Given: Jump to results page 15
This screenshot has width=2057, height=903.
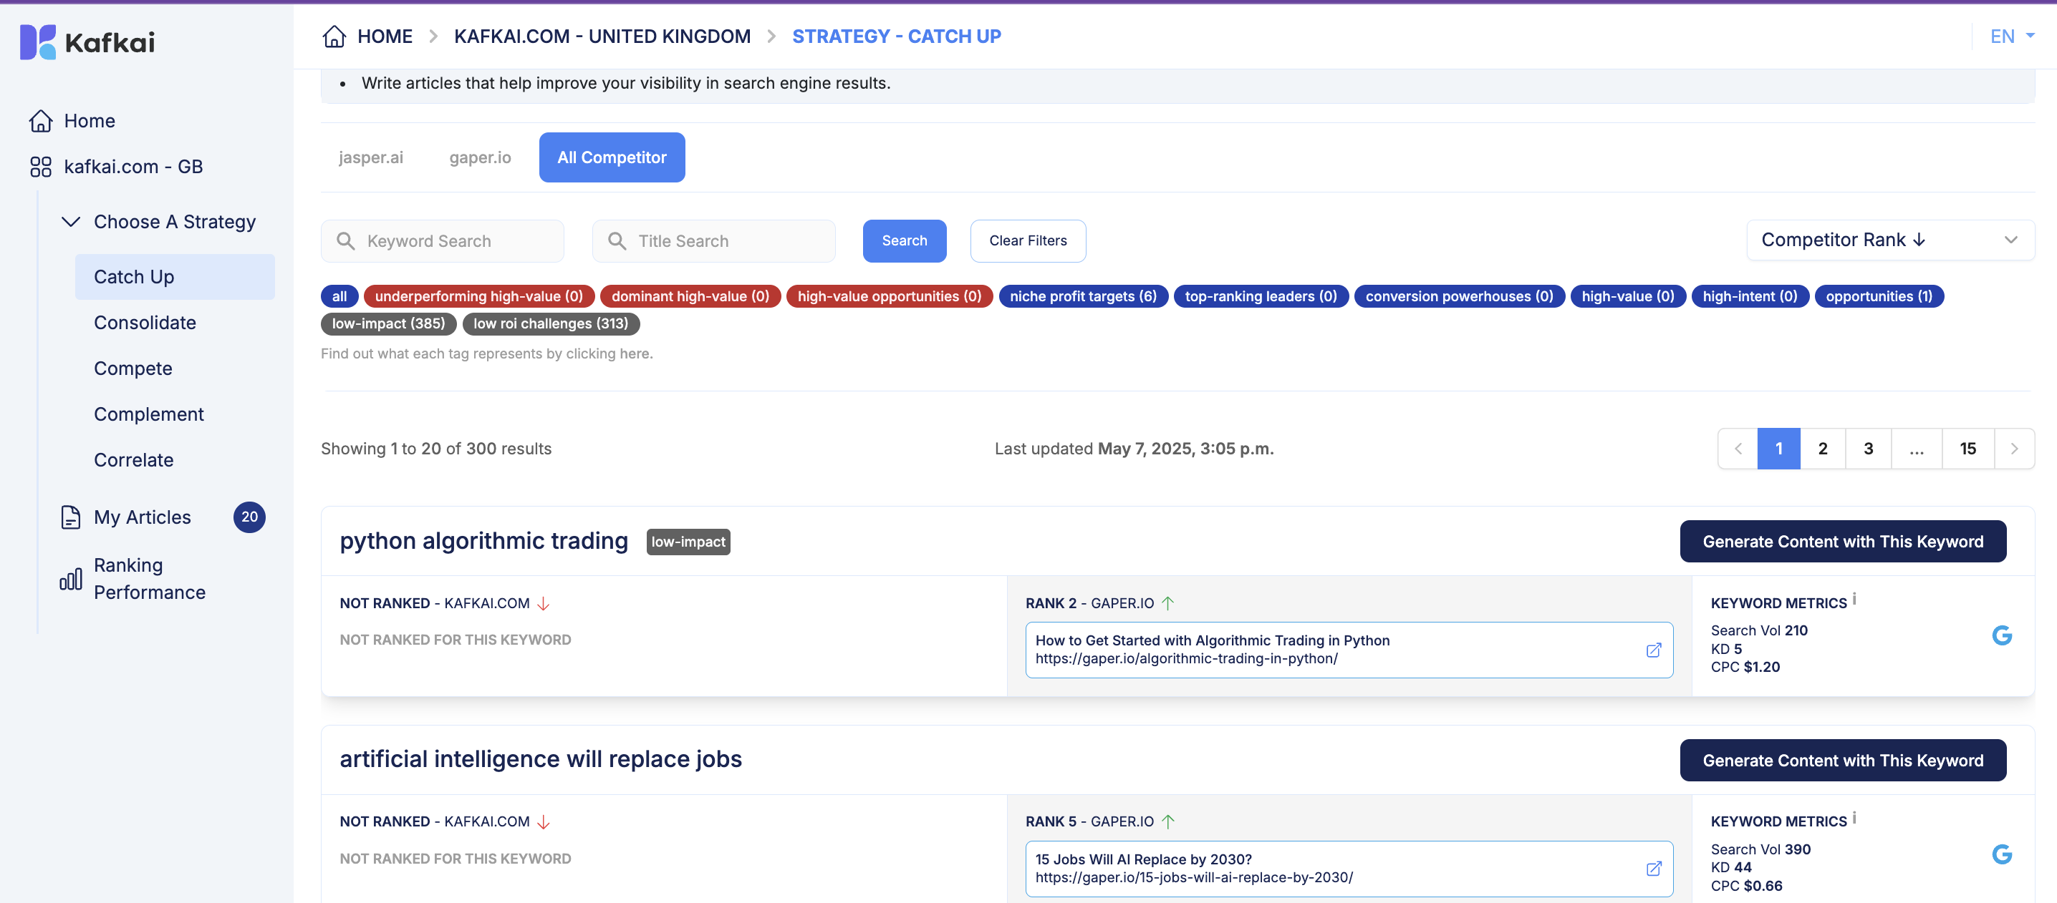Looking at the screenshot, I should point(1967,449).
